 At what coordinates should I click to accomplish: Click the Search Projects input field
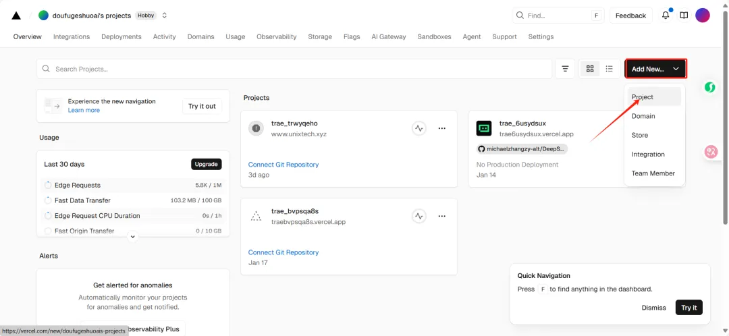tap(297, 69)
